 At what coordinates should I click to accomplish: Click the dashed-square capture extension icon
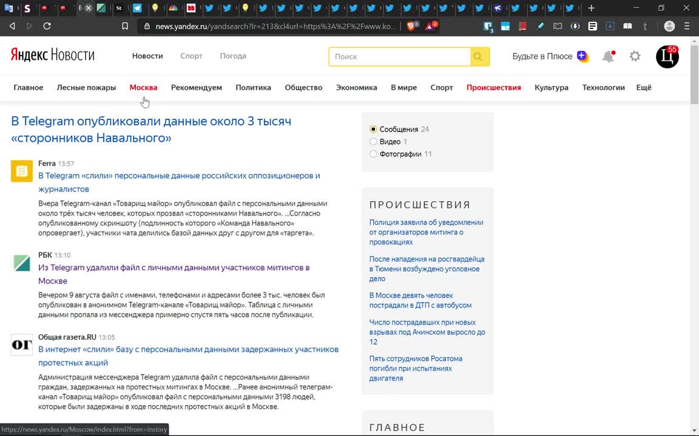[x=610, y=26]
